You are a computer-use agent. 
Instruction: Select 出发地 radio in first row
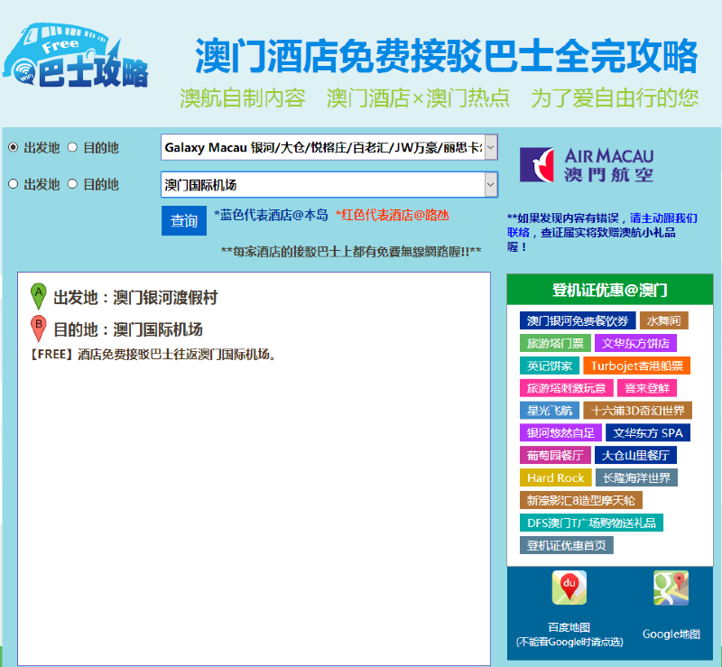[13, 147]
